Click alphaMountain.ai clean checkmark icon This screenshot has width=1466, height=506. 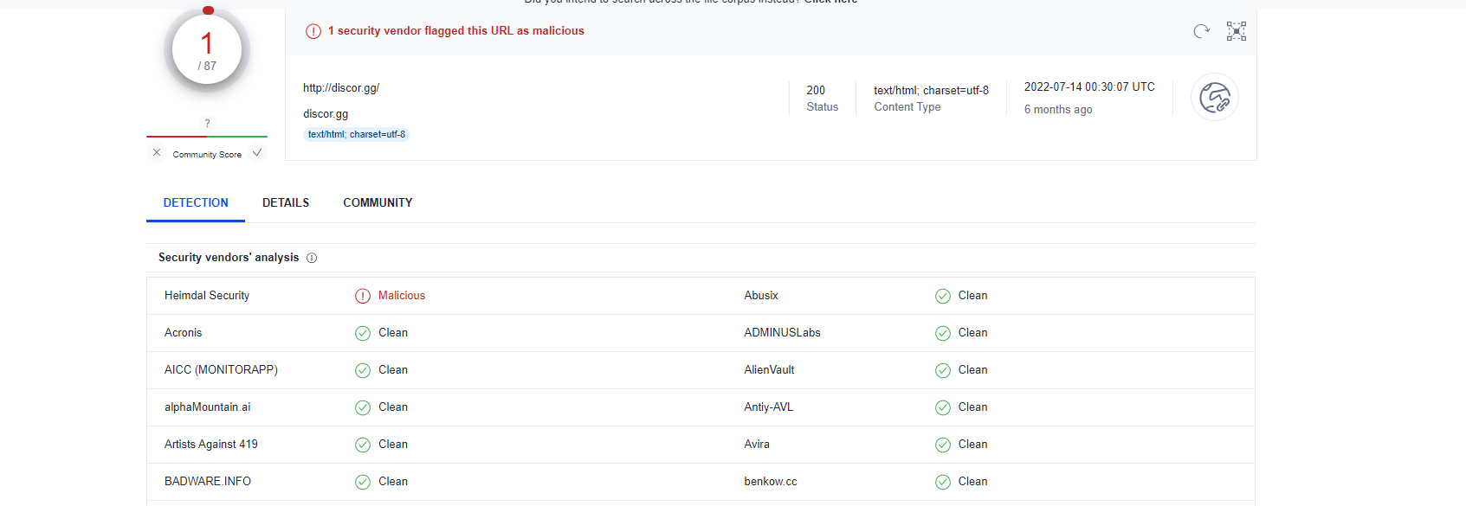pyautogui.click(x=363, y=407)
